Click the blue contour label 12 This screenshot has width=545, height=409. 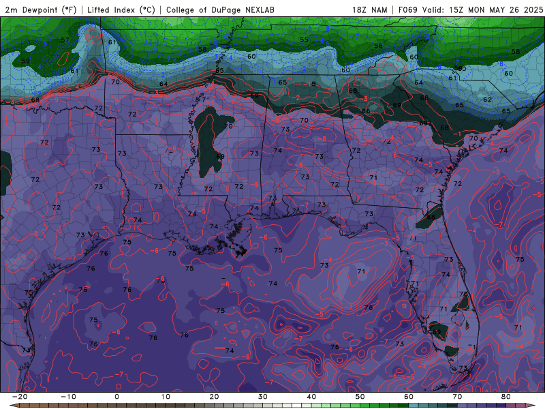(x=149, y=42)
